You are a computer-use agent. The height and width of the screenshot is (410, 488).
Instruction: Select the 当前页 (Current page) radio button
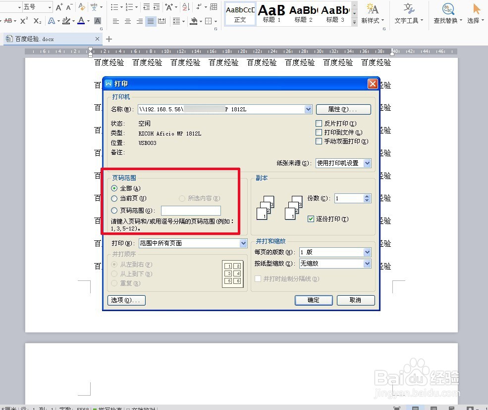(x=114, y=198)
